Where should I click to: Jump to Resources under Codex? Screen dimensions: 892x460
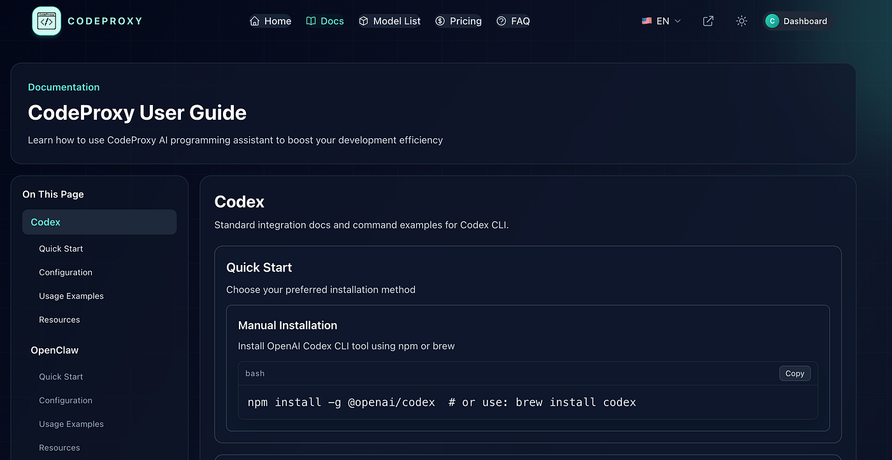point(59,319)
